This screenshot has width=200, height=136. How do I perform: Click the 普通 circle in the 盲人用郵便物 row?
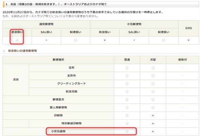point(127,107)
